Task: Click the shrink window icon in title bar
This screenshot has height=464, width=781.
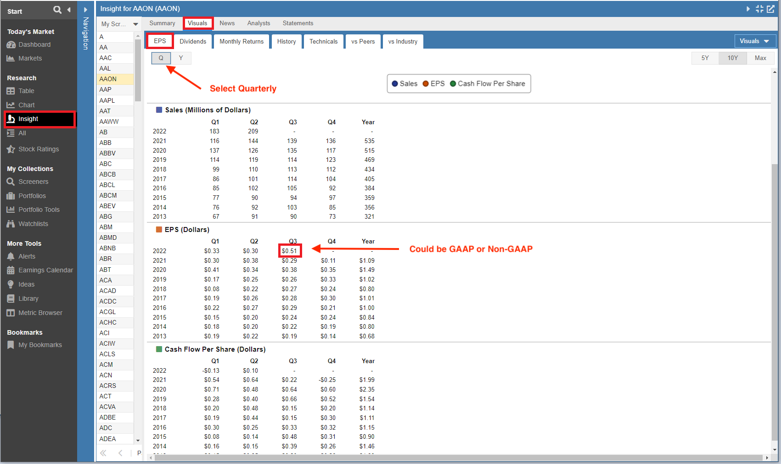Action: (760, 9)
